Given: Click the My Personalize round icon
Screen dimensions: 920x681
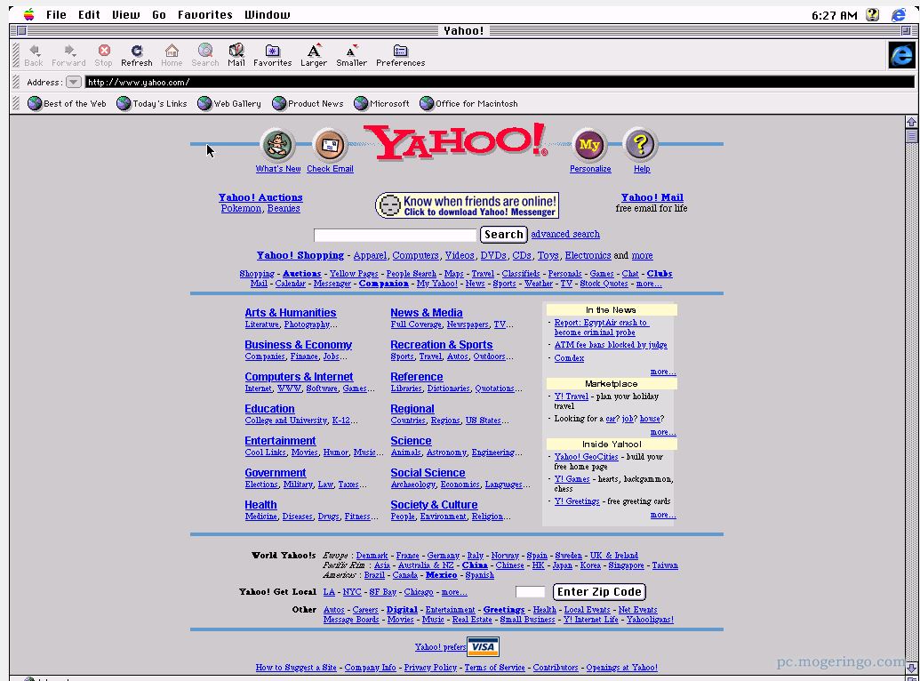Looking at the screenshot, I should [x=589, y=144].
